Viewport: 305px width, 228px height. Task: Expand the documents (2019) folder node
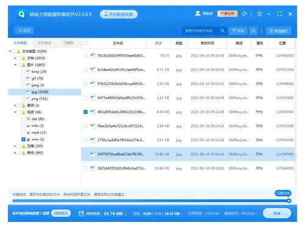point(15,58)
